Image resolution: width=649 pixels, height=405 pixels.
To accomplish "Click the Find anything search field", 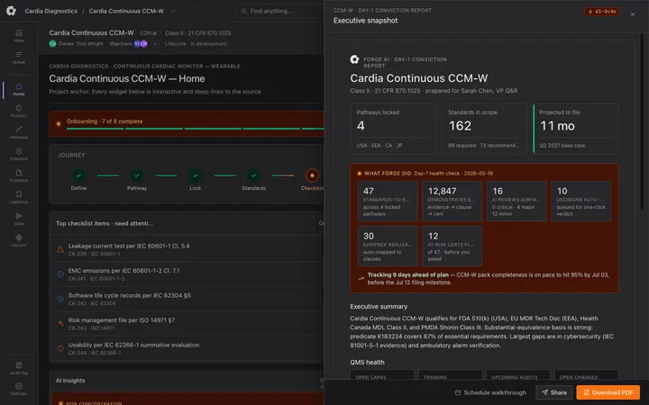I will tap(280, 11).
